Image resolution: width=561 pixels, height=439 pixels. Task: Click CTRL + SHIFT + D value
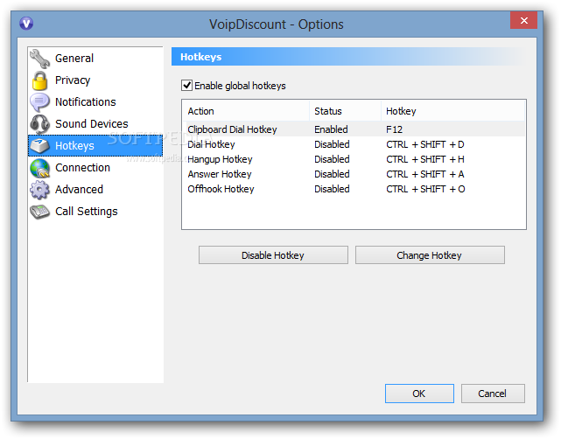(x=425, y=144)
